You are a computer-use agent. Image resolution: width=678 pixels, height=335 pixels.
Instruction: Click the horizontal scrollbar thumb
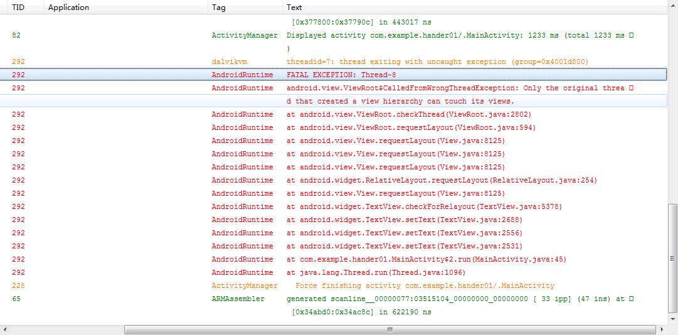coord(389,329)
